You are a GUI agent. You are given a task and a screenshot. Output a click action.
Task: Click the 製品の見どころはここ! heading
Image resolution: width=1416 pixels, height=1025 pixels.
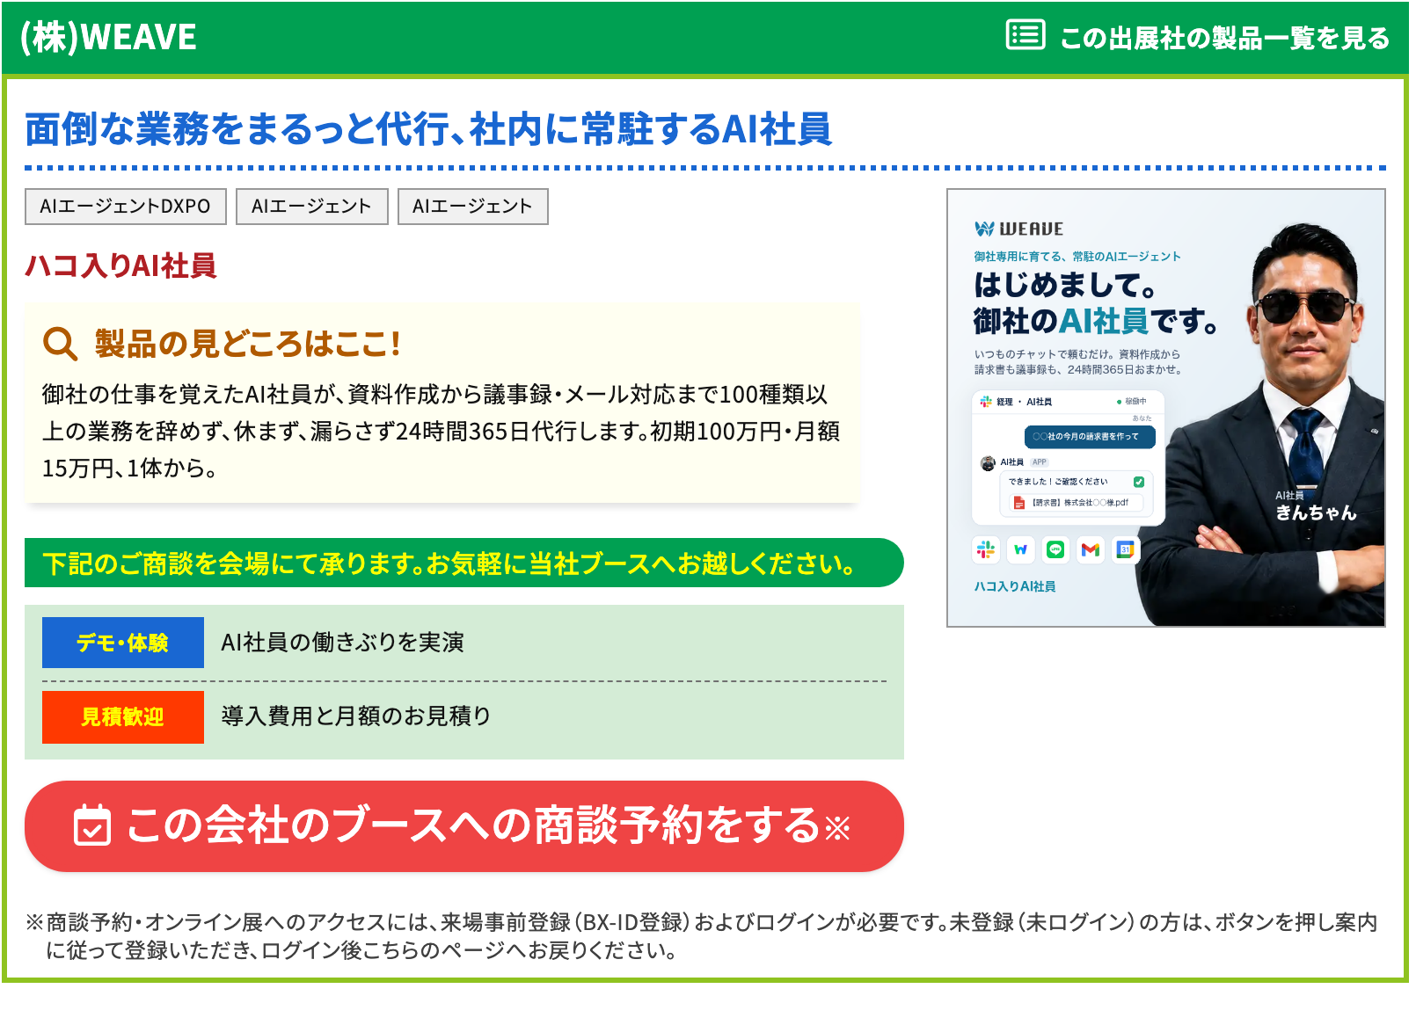tap(248, 344)
